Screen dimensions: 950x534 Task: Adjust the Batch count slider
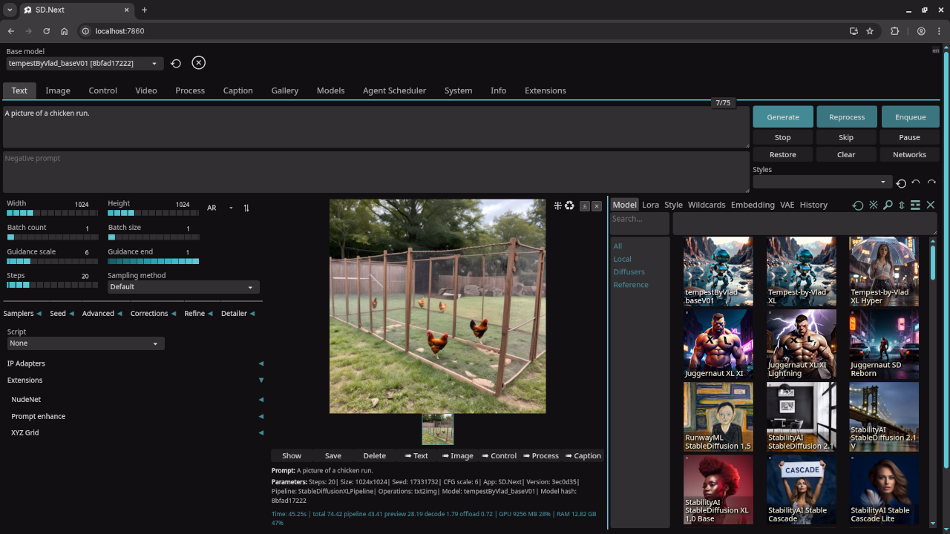tap(52, 237)
